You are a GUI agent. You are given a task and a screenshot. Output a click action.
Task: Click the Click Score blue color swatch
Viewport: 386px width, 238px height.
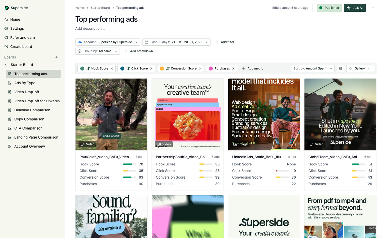pyautogui.click(x=122, y=68)
